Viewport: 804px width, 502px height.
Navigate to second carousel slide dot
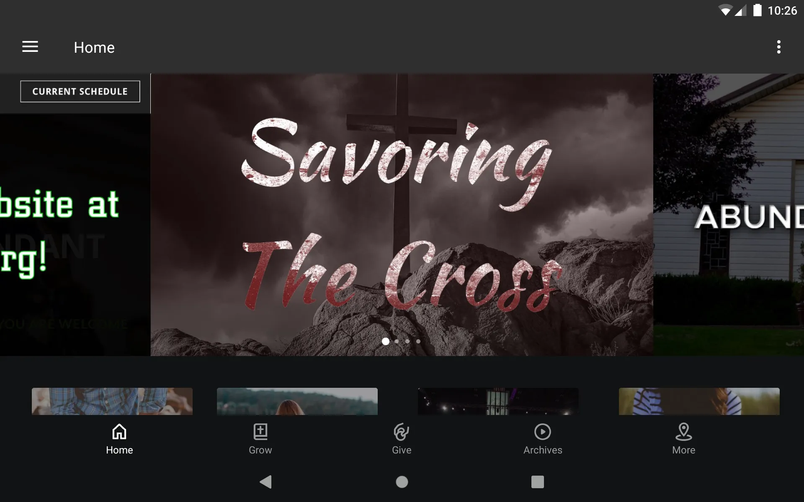pos(397,341)
